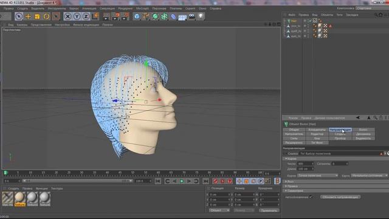Select the Hair object in Object Manager
The height and width of the screenshot is (219, 389).
[294, 21]
